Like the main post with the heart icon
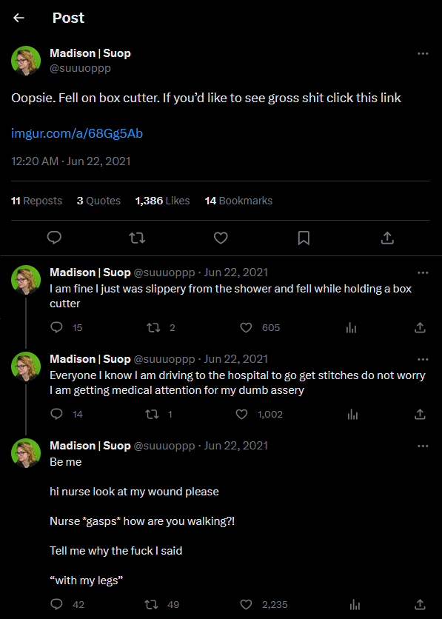 [221, 238]
